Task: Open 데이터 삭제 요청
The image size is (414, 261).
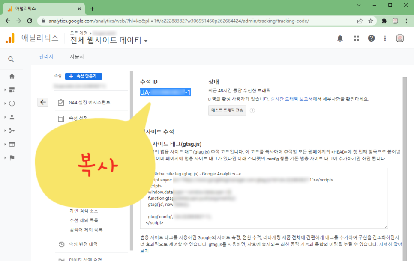Action: pyautogui.click(x=85, y=259)
